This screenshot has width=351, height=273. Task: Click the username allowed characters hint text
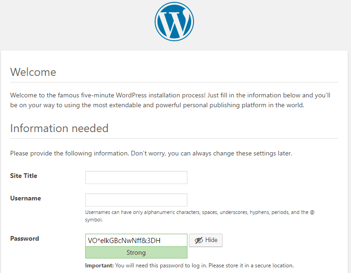pos(200,216)
